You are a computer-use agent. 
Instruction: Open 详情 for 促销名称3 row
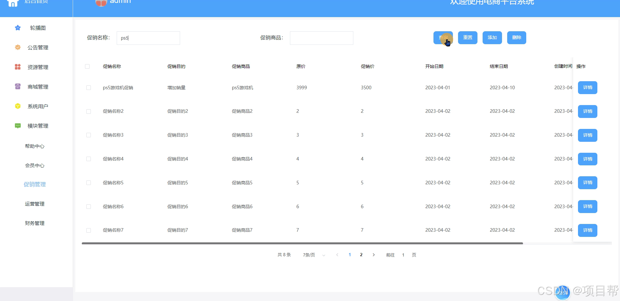[588, 135]
